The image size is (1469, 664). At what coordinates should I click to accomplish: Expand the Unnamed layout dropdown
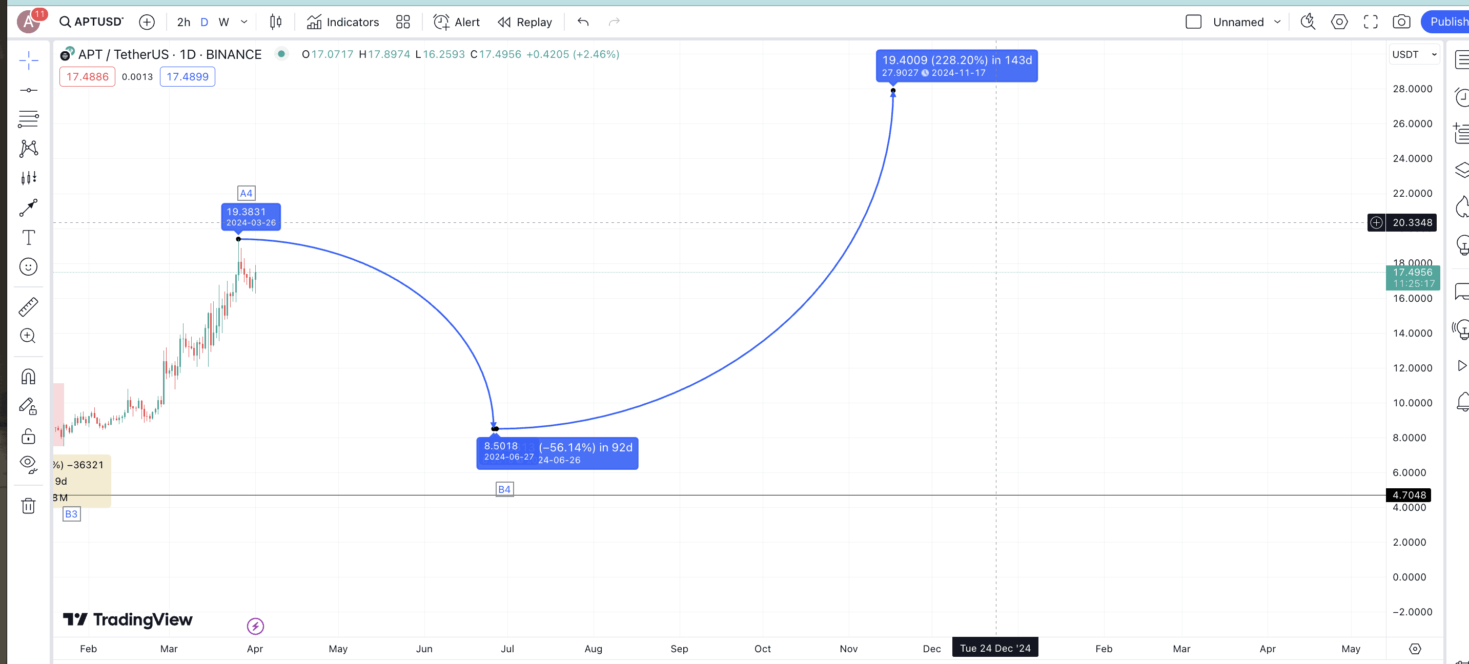point(1277,22)
